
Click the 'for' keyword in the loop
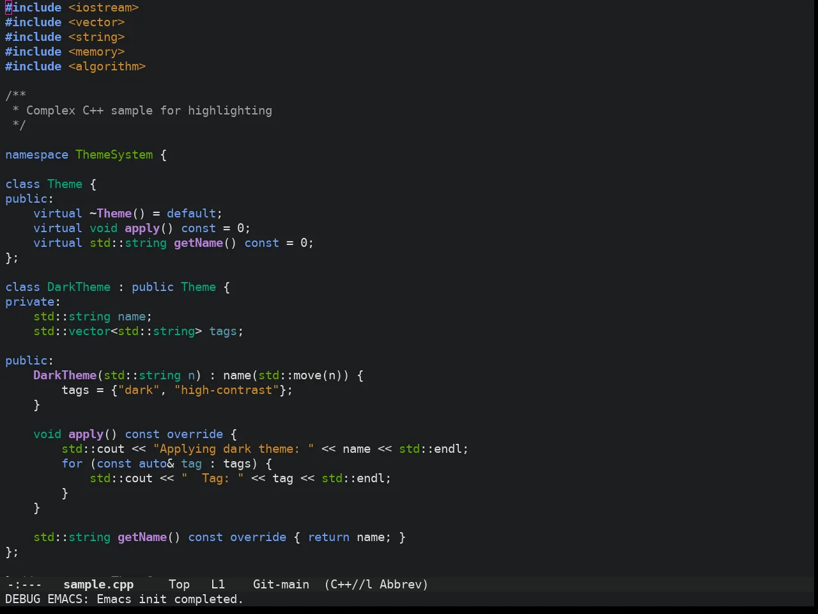(x=72, y=464)
